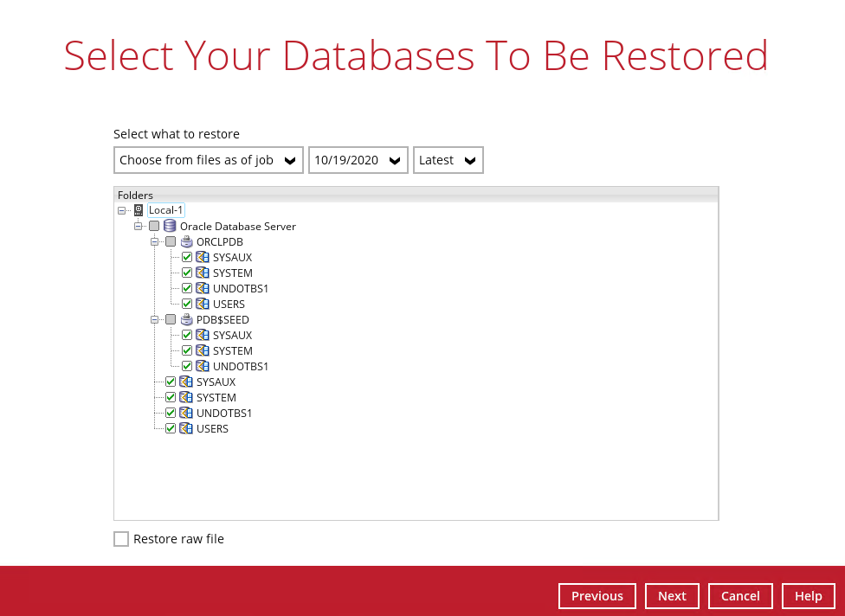This screenshot has height=616, width=845.
Task: Collapse the Local-1 tree node
Action: (x=122, y=210)
